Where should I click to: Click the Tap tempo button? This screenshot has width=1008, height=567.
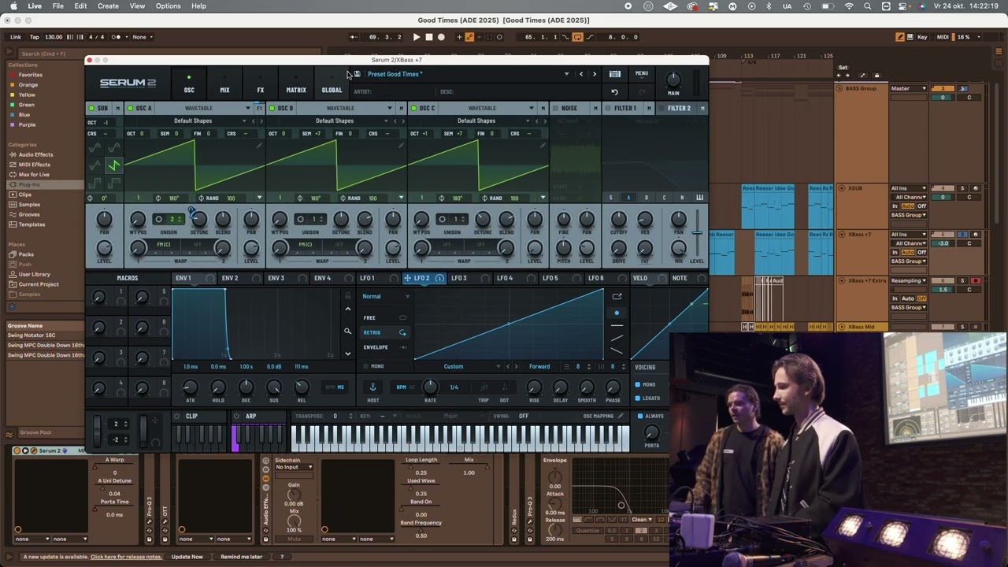click(34, 37)
